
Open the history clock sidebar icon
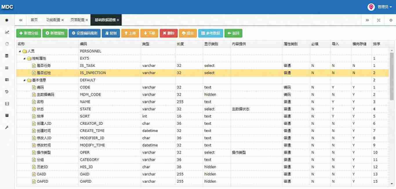(7, 92)
